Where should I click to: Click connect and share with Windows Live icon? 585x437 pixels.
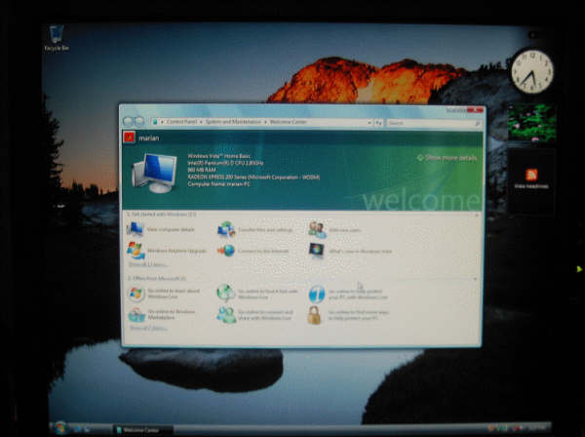click(226, 315)
